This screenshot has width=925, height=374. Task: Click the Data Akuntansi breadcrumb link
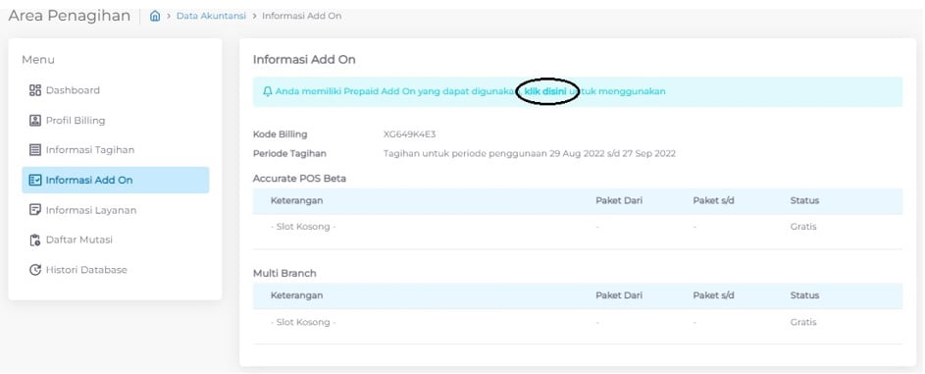211,16
